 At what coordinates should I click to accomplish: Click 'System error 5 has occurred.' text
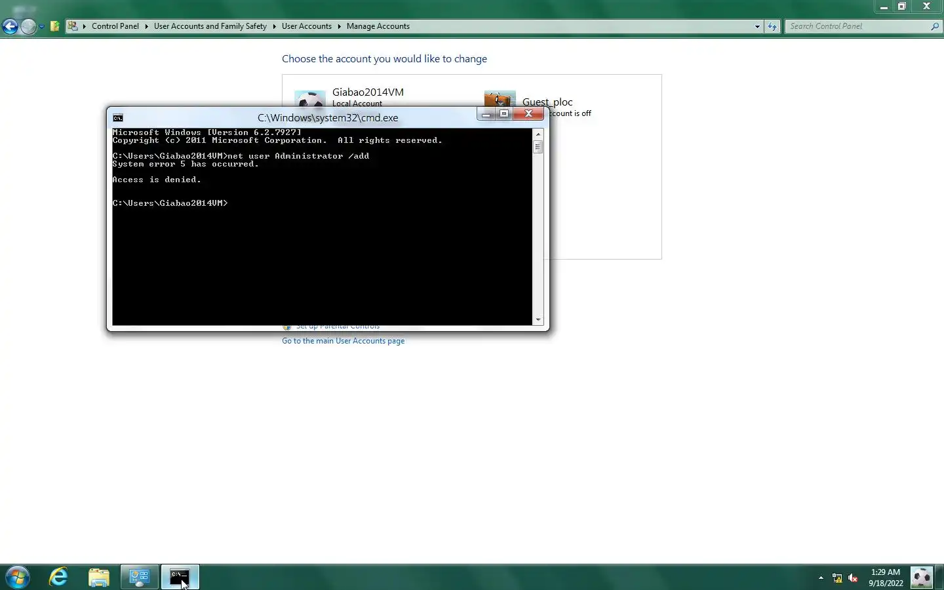pos(186,164)
